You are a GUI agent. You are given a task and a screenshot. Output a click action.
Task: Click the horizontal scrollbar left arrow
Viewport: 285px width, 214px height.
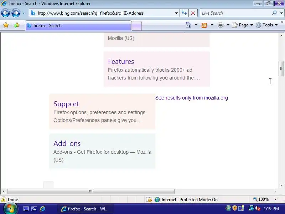(4, 191)
